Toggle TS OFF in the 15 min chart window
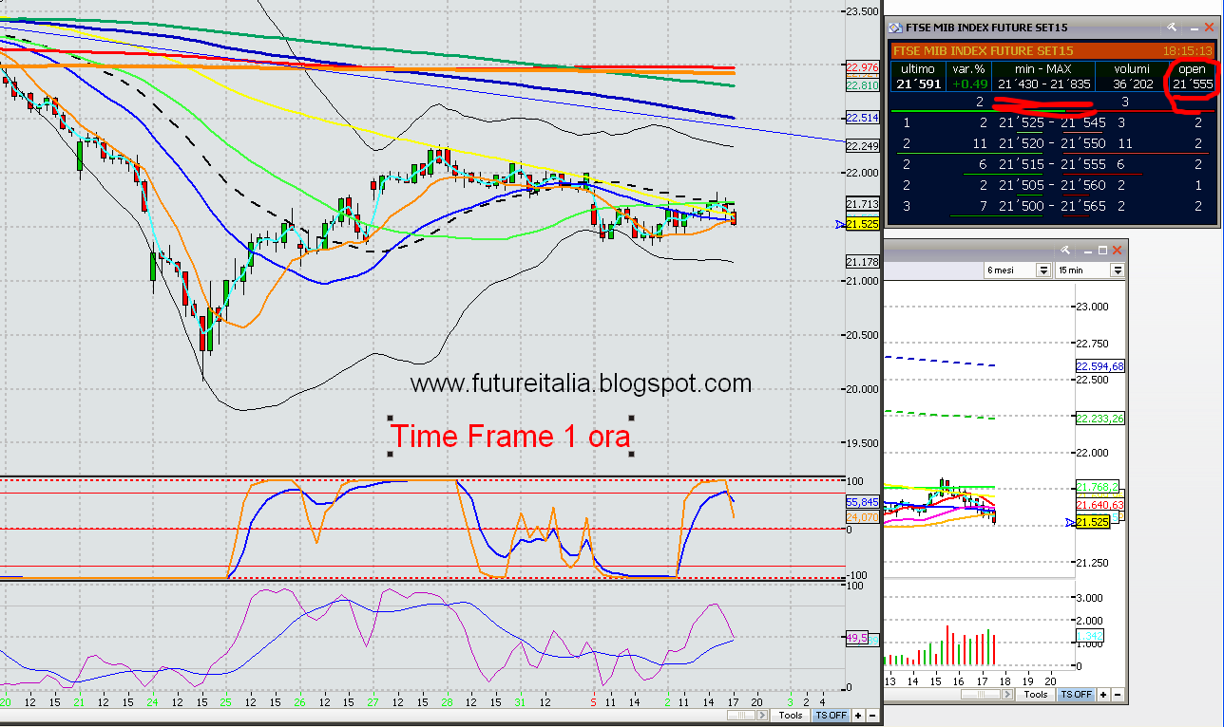The image size is (1224, 727). [x=1076, y=695]
